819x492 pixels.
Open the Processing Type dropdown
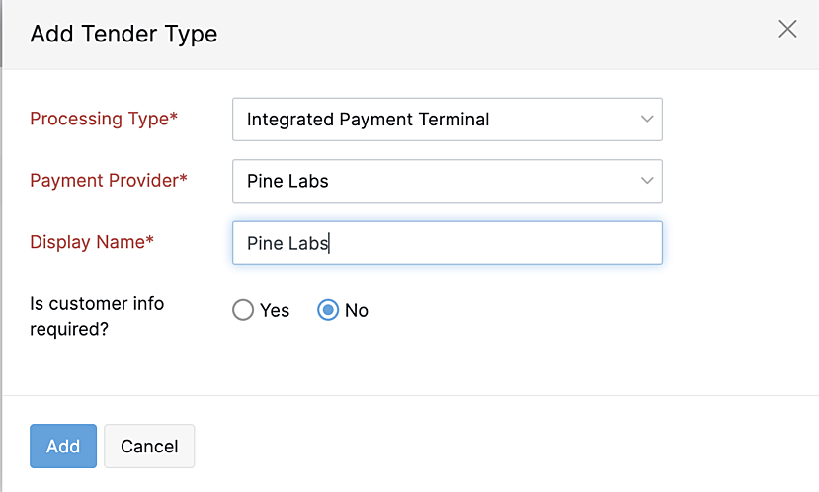click(447, 120)
